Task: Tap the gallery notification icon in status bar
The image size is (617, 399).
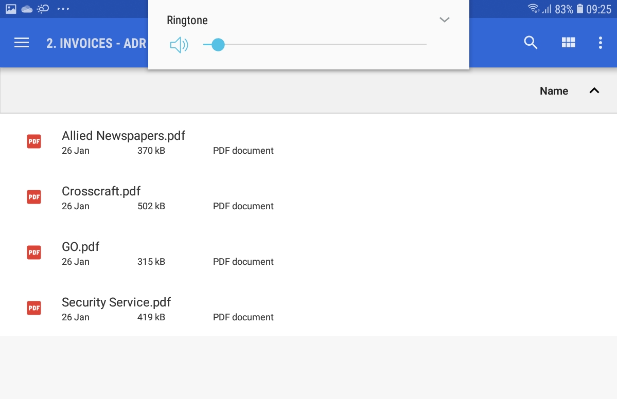Action: tap(11, 9)
